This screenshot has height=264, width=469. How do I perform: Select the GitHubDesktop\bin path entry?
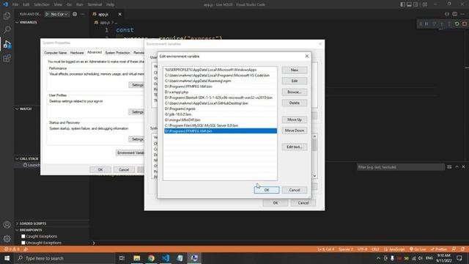(x=220, y=103)
